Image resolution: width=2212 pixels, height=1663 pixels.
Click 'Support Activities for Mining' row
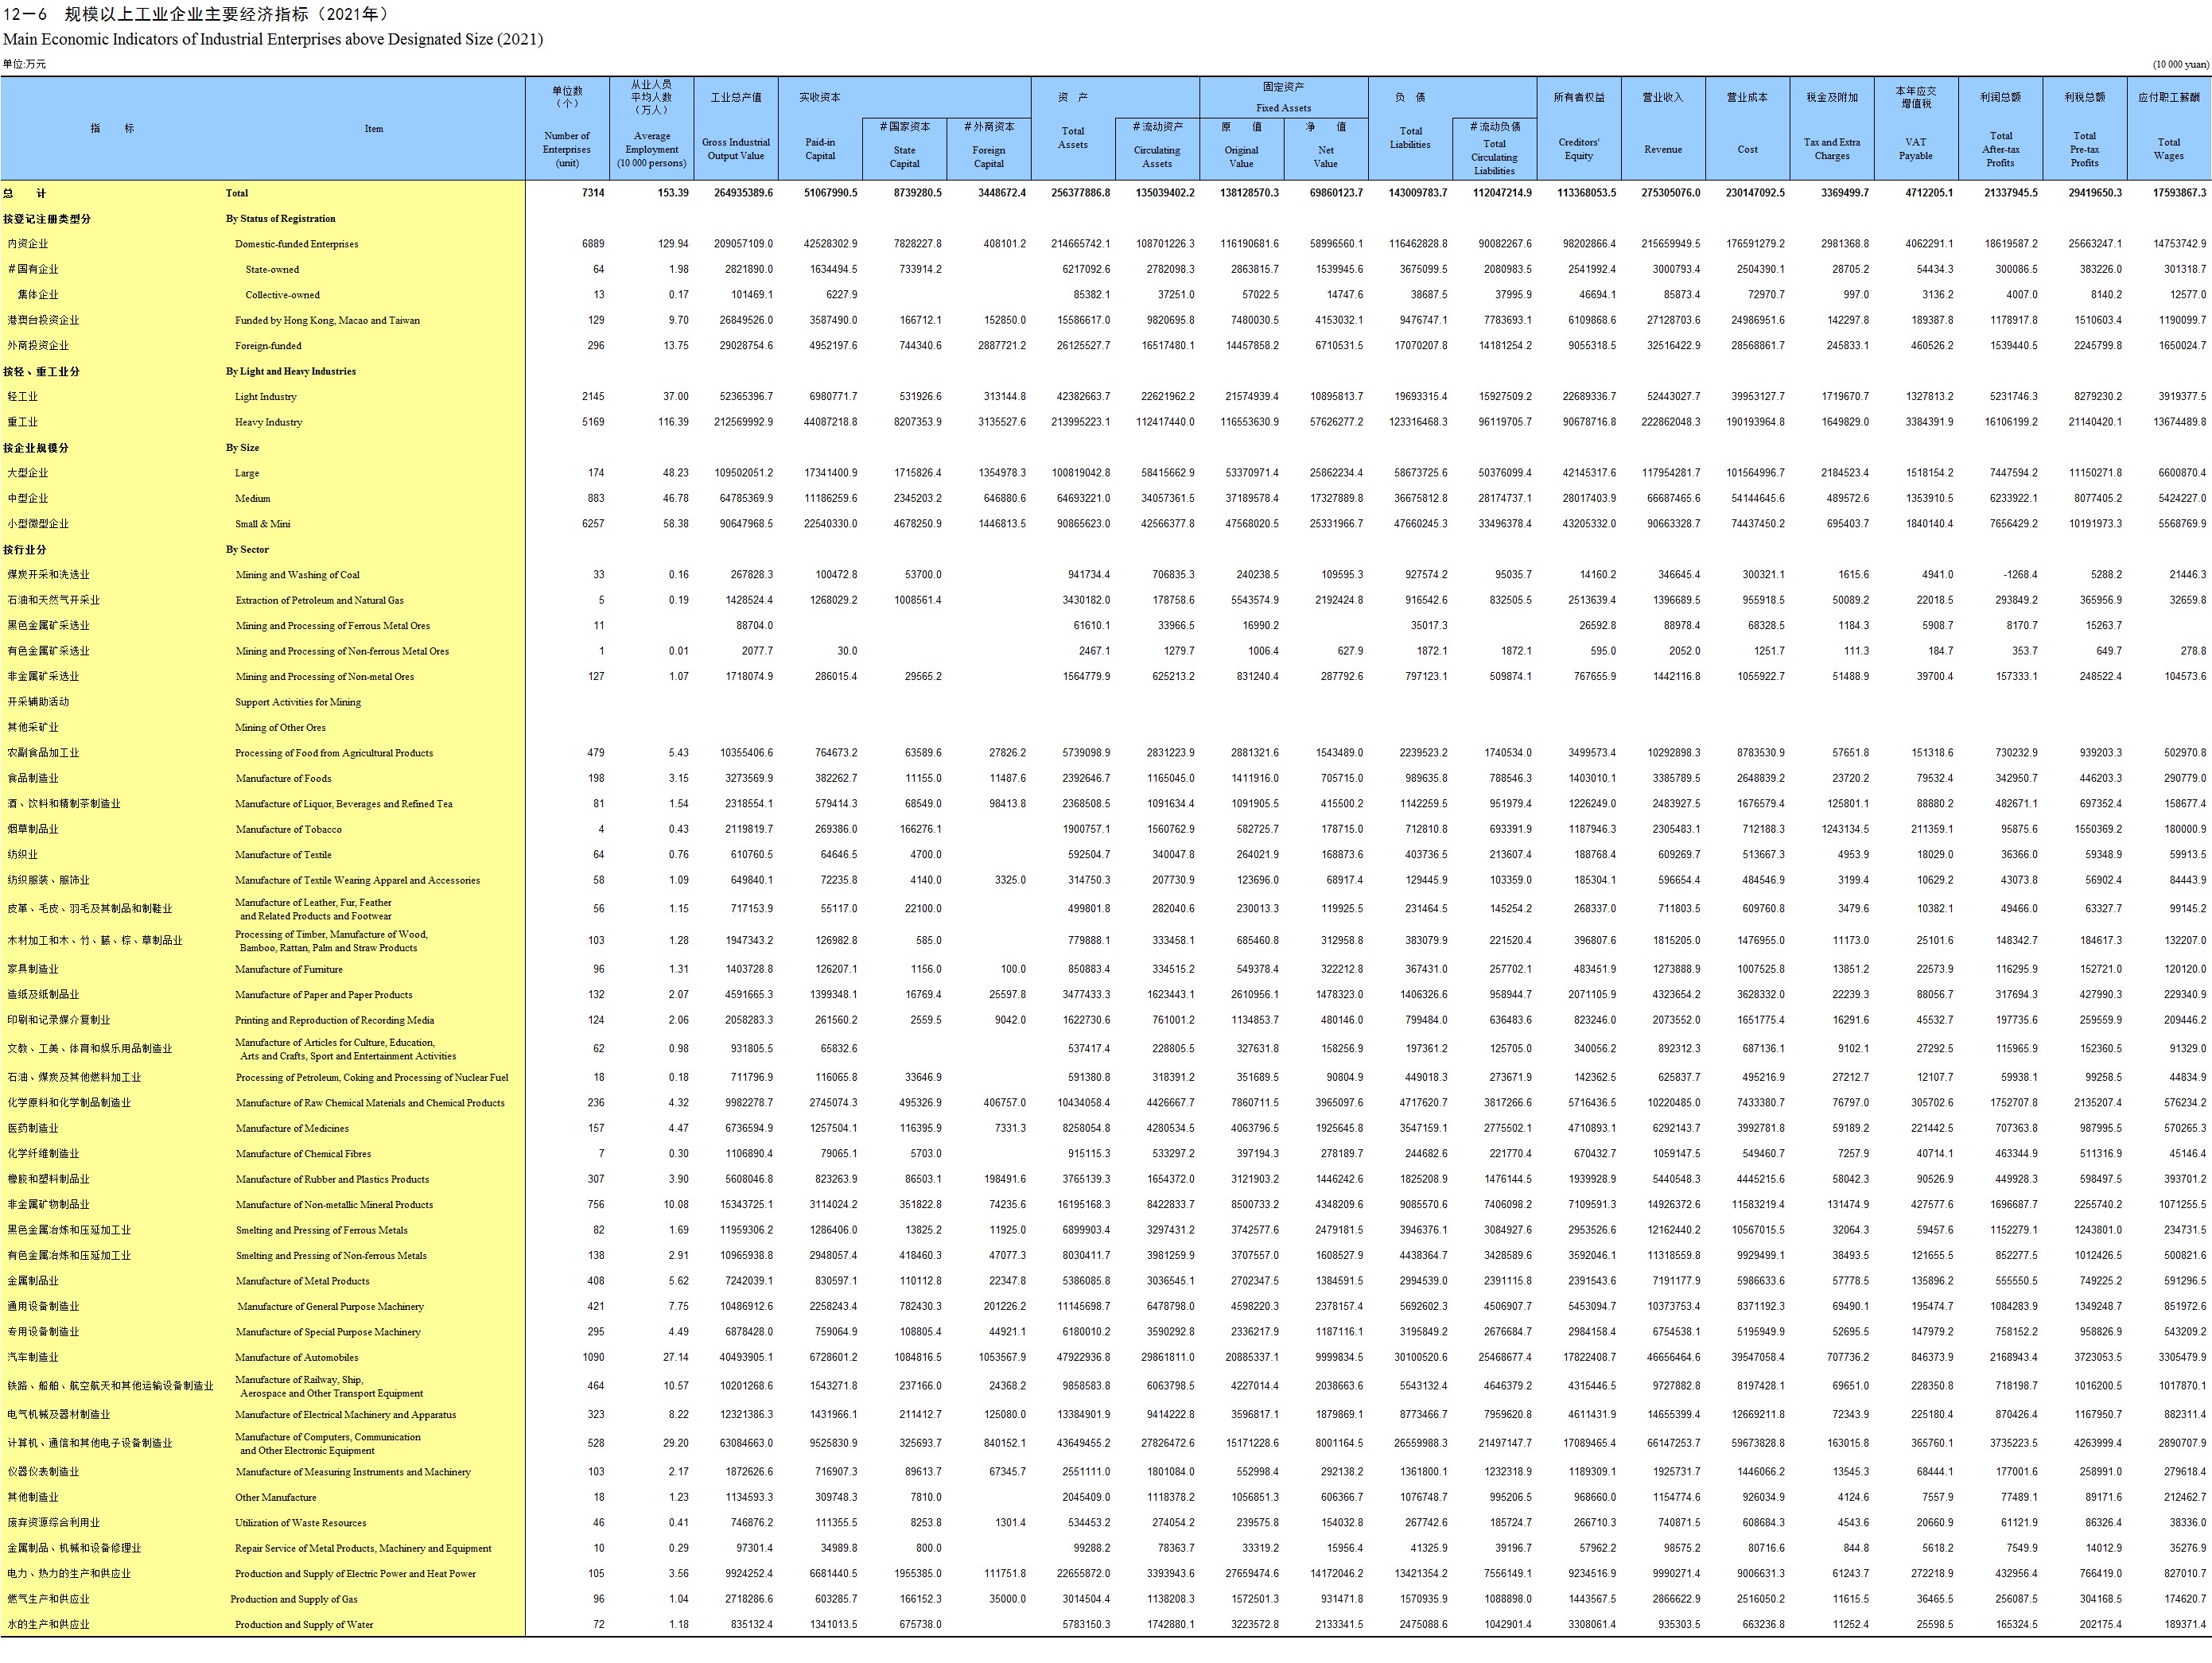pyautogui.click(x=298, y=702)
